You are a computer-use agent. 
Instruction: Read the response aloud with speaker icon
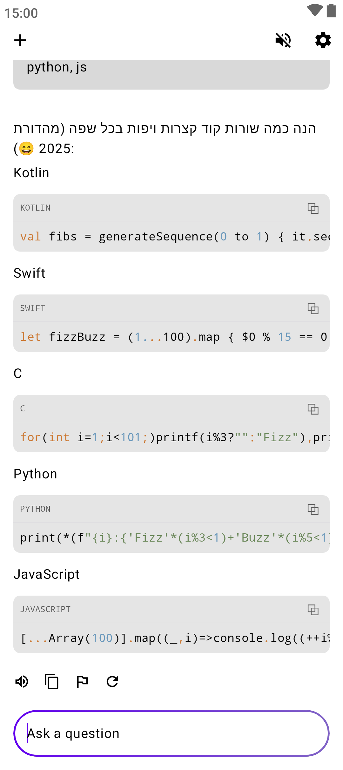(22, 681)
